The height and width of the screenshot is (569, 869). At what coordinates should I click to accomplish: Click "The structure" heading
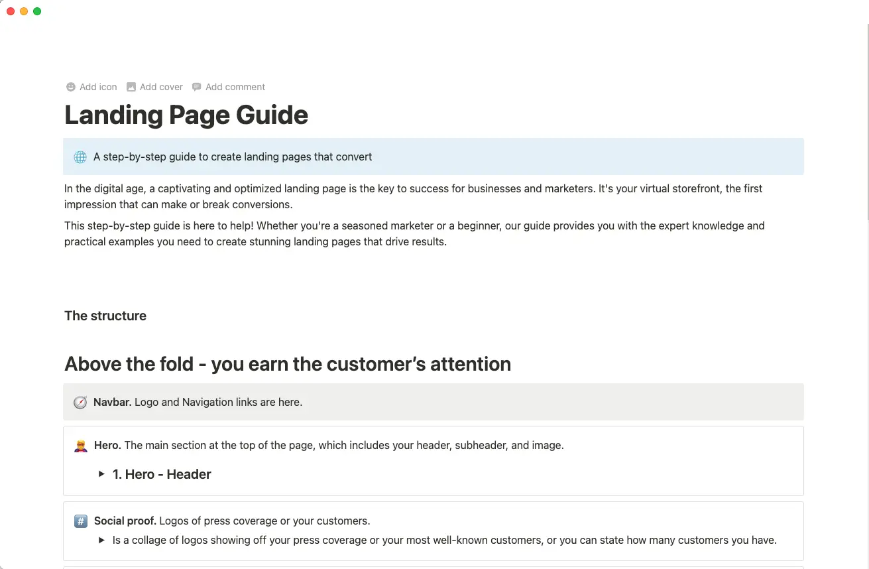pyautogui.click(x=105, y=316)
